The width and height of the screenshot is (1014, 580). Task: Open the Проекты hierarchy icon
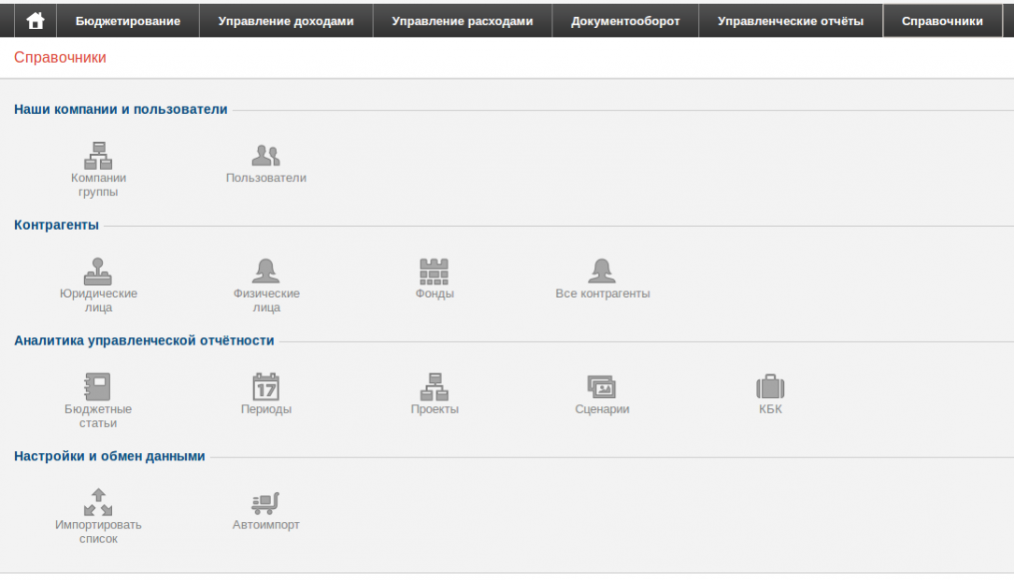pyautogui.click(x=434, y=387)
